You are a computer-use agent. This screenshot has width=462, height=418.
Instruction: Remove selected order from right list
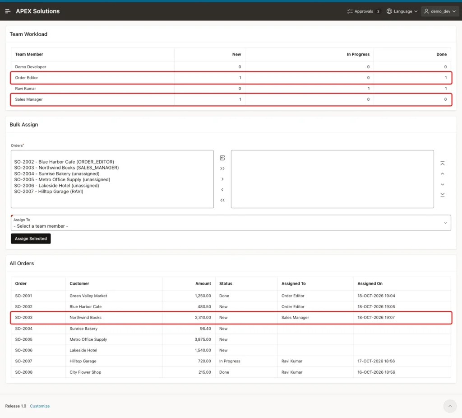[x=222, y=189]
